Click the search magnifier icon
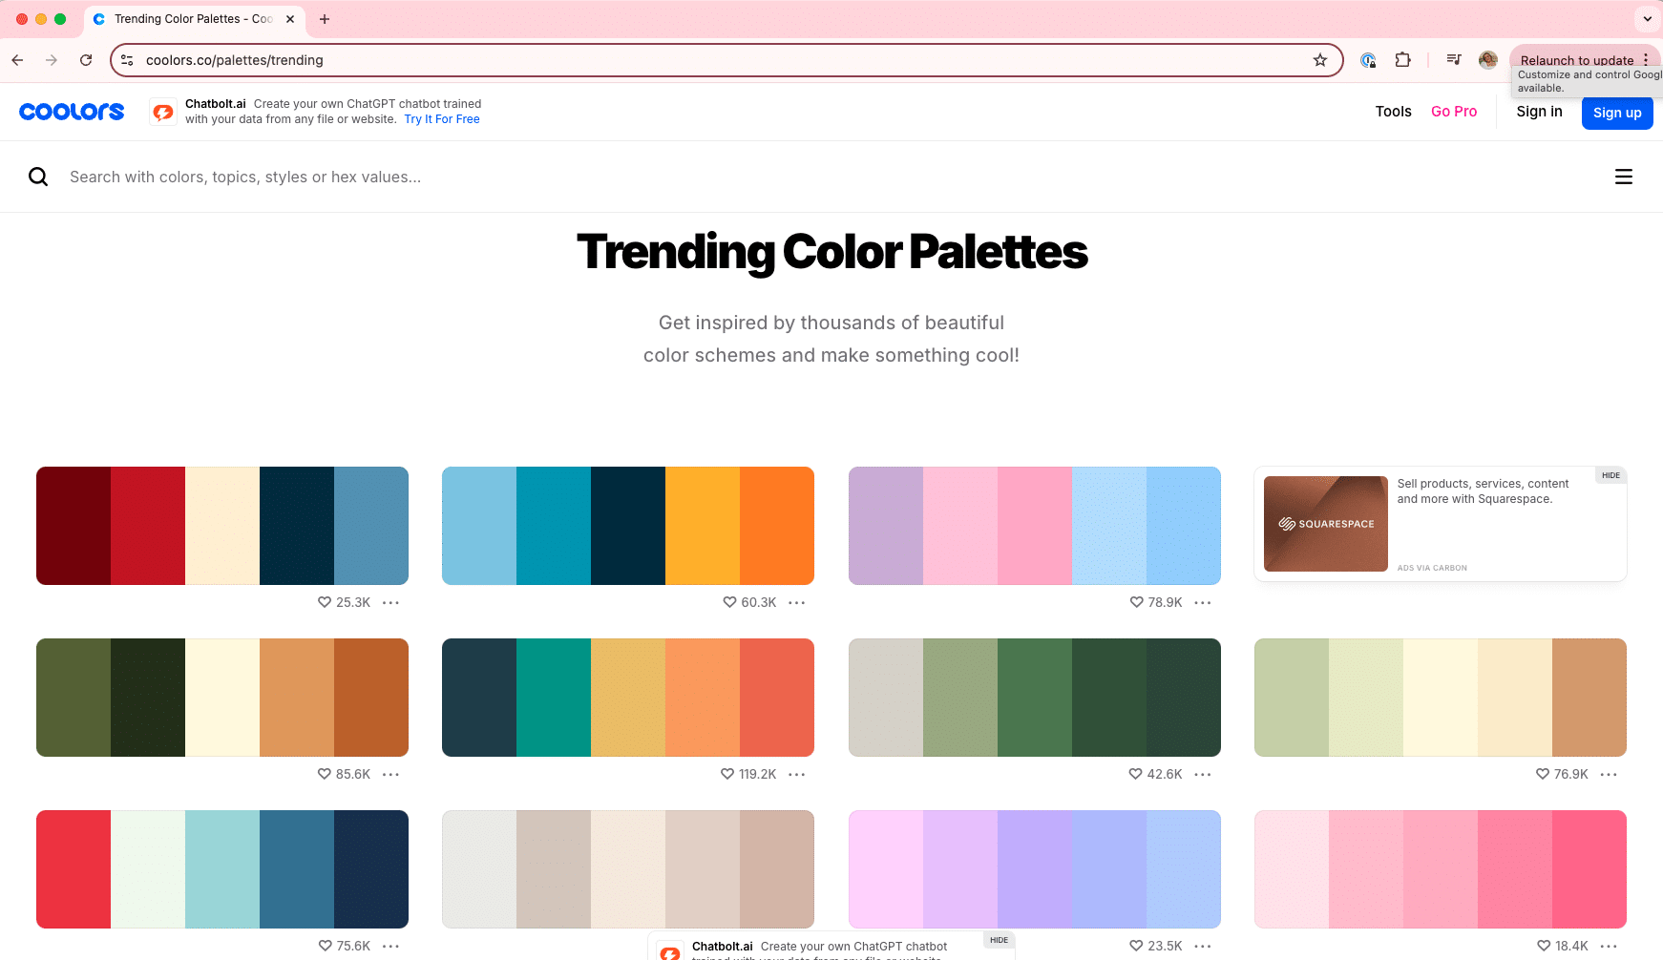Screen dimensions: 1663x960 (x=38, y=177)
